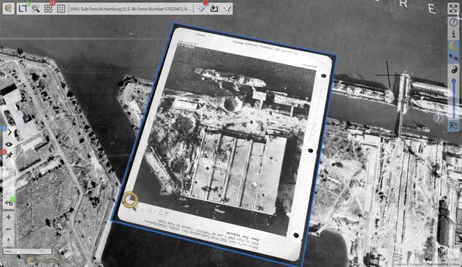
Task: Reset north with the compass arrow button
Action: point(9,241)
